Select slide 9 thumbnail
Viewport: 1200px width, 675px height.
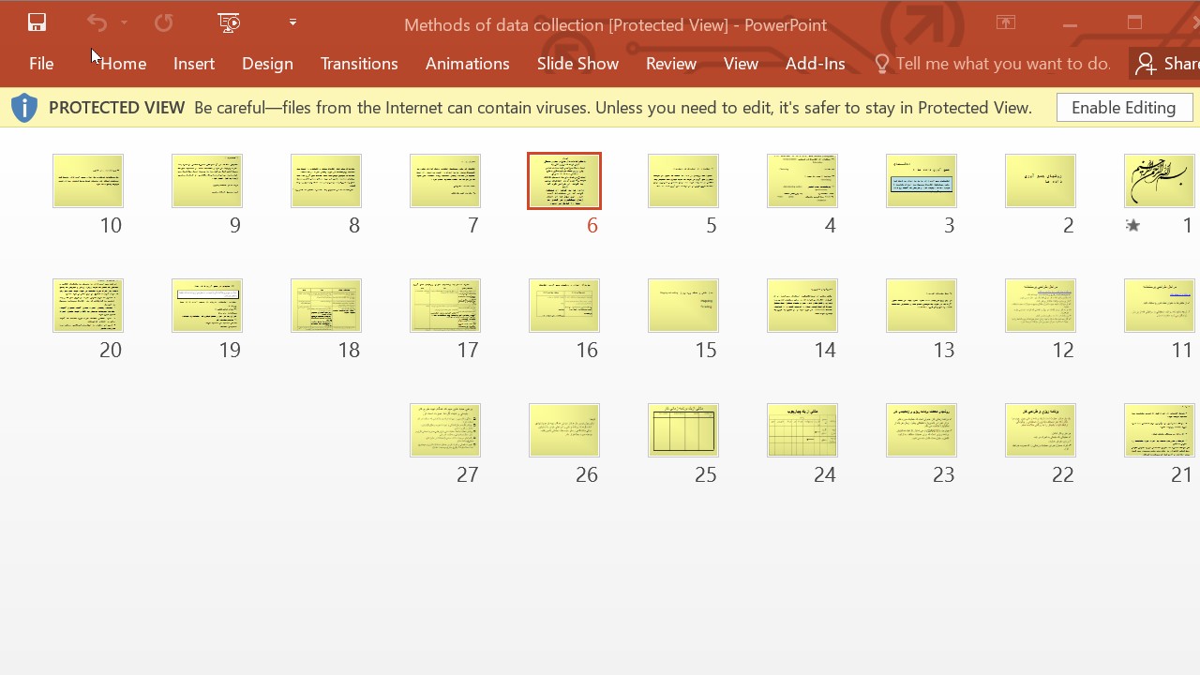(207, 181)
